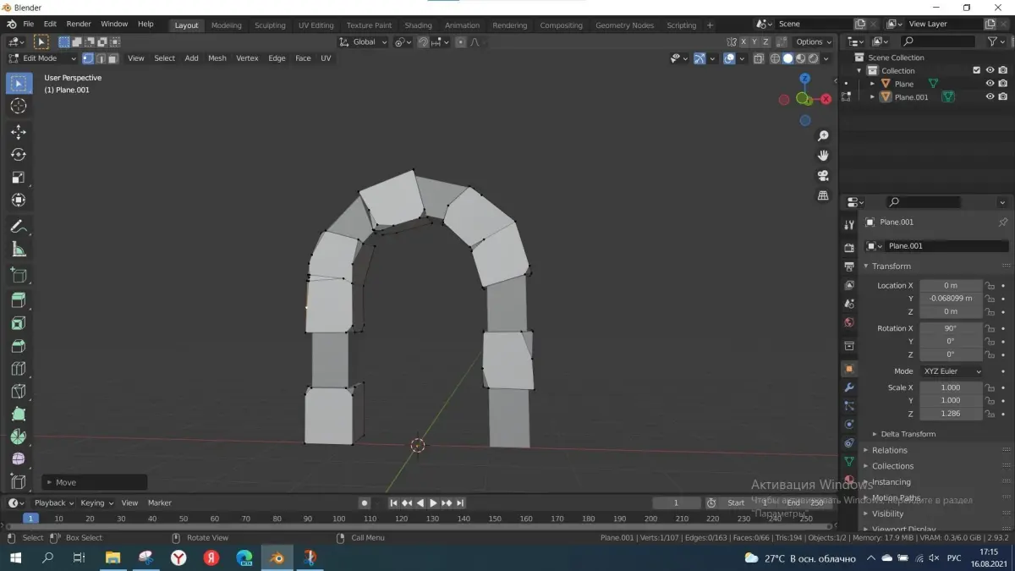Switch to vertex select mode
The width and height of the screenshot is (1015, 571).
88,58
